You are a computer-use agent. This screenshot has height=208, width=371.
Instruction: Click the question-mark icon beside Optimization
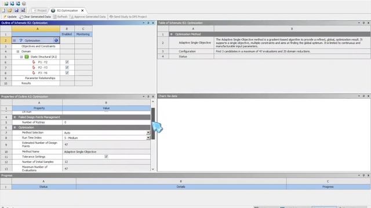pyautogui.click(x=21, y=40)
